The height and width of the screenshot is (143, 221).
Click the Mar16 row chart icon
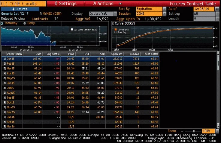[5, 127]
